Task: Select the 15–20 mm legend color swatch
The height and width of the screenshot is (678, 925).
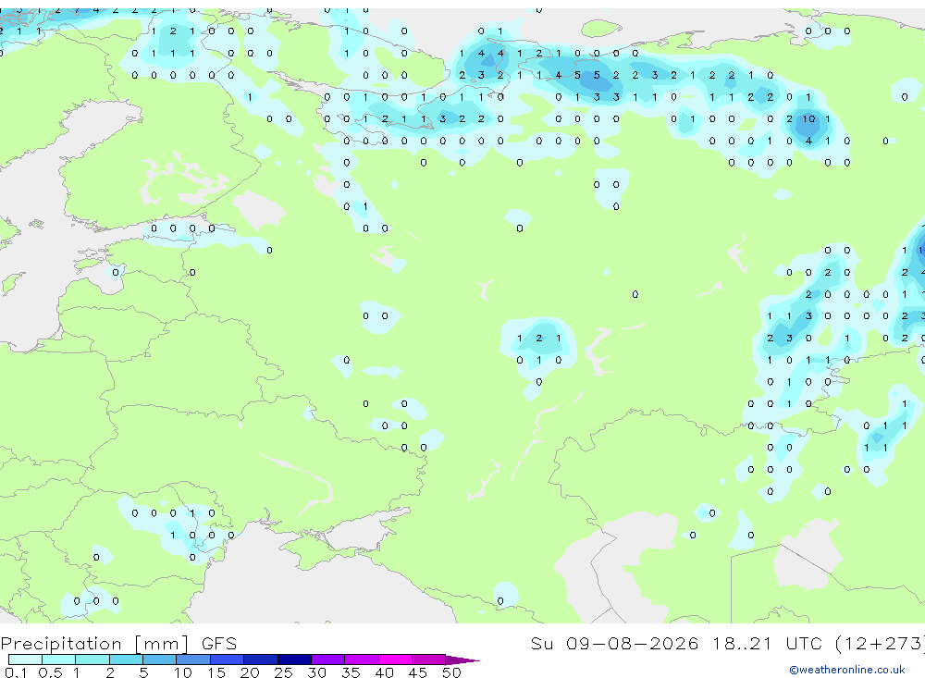Action: tap(227, 660)
